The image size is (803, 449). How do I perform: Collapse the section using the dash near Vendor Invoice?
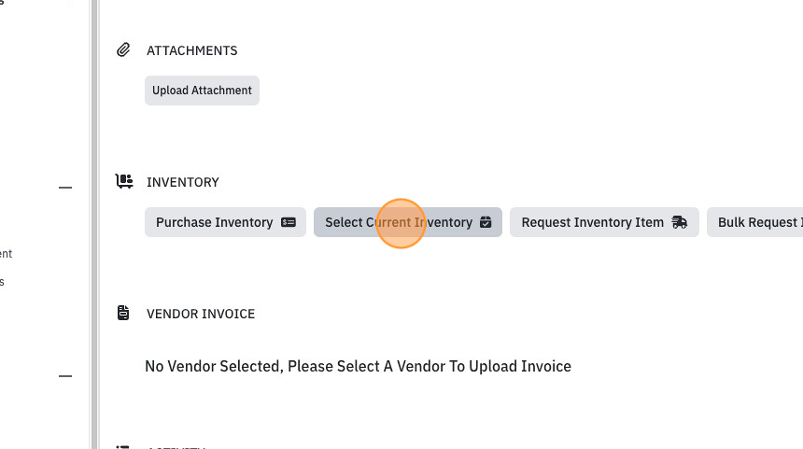point(65,376)
